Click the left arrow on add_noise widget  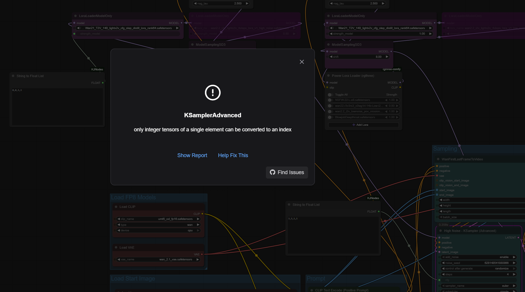pos(443,257)
